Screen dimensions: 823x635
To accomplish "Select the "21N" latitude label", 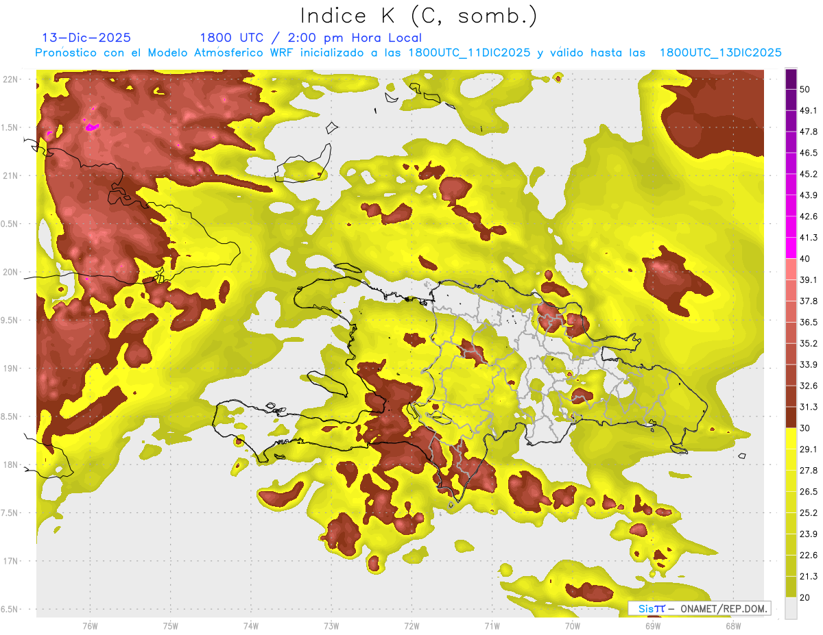I will (x=11, y=175).
